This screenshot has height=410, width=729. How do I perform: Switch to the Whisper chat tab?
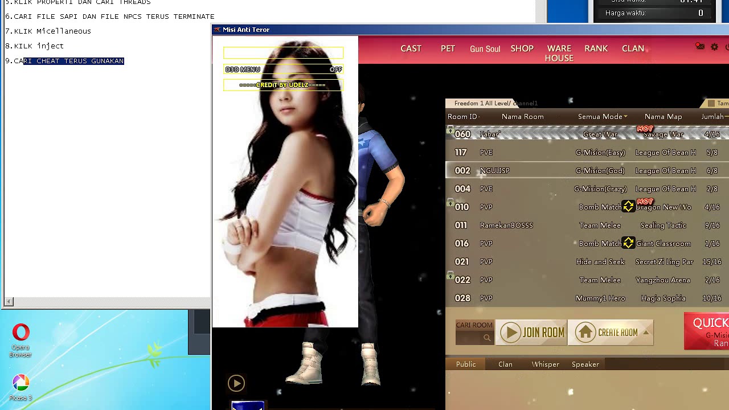[545, 364]
